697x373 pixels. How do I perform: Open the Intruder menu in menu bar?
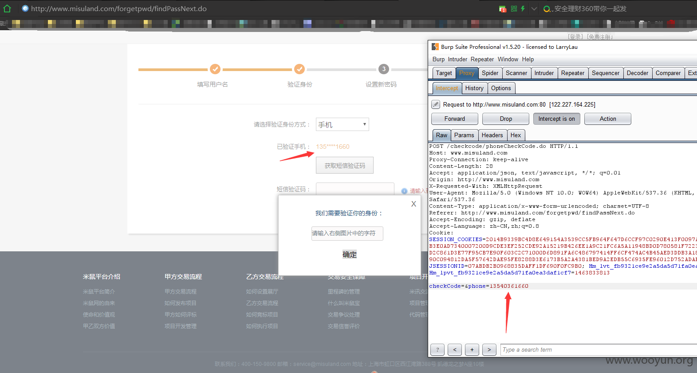coord(457,59)
